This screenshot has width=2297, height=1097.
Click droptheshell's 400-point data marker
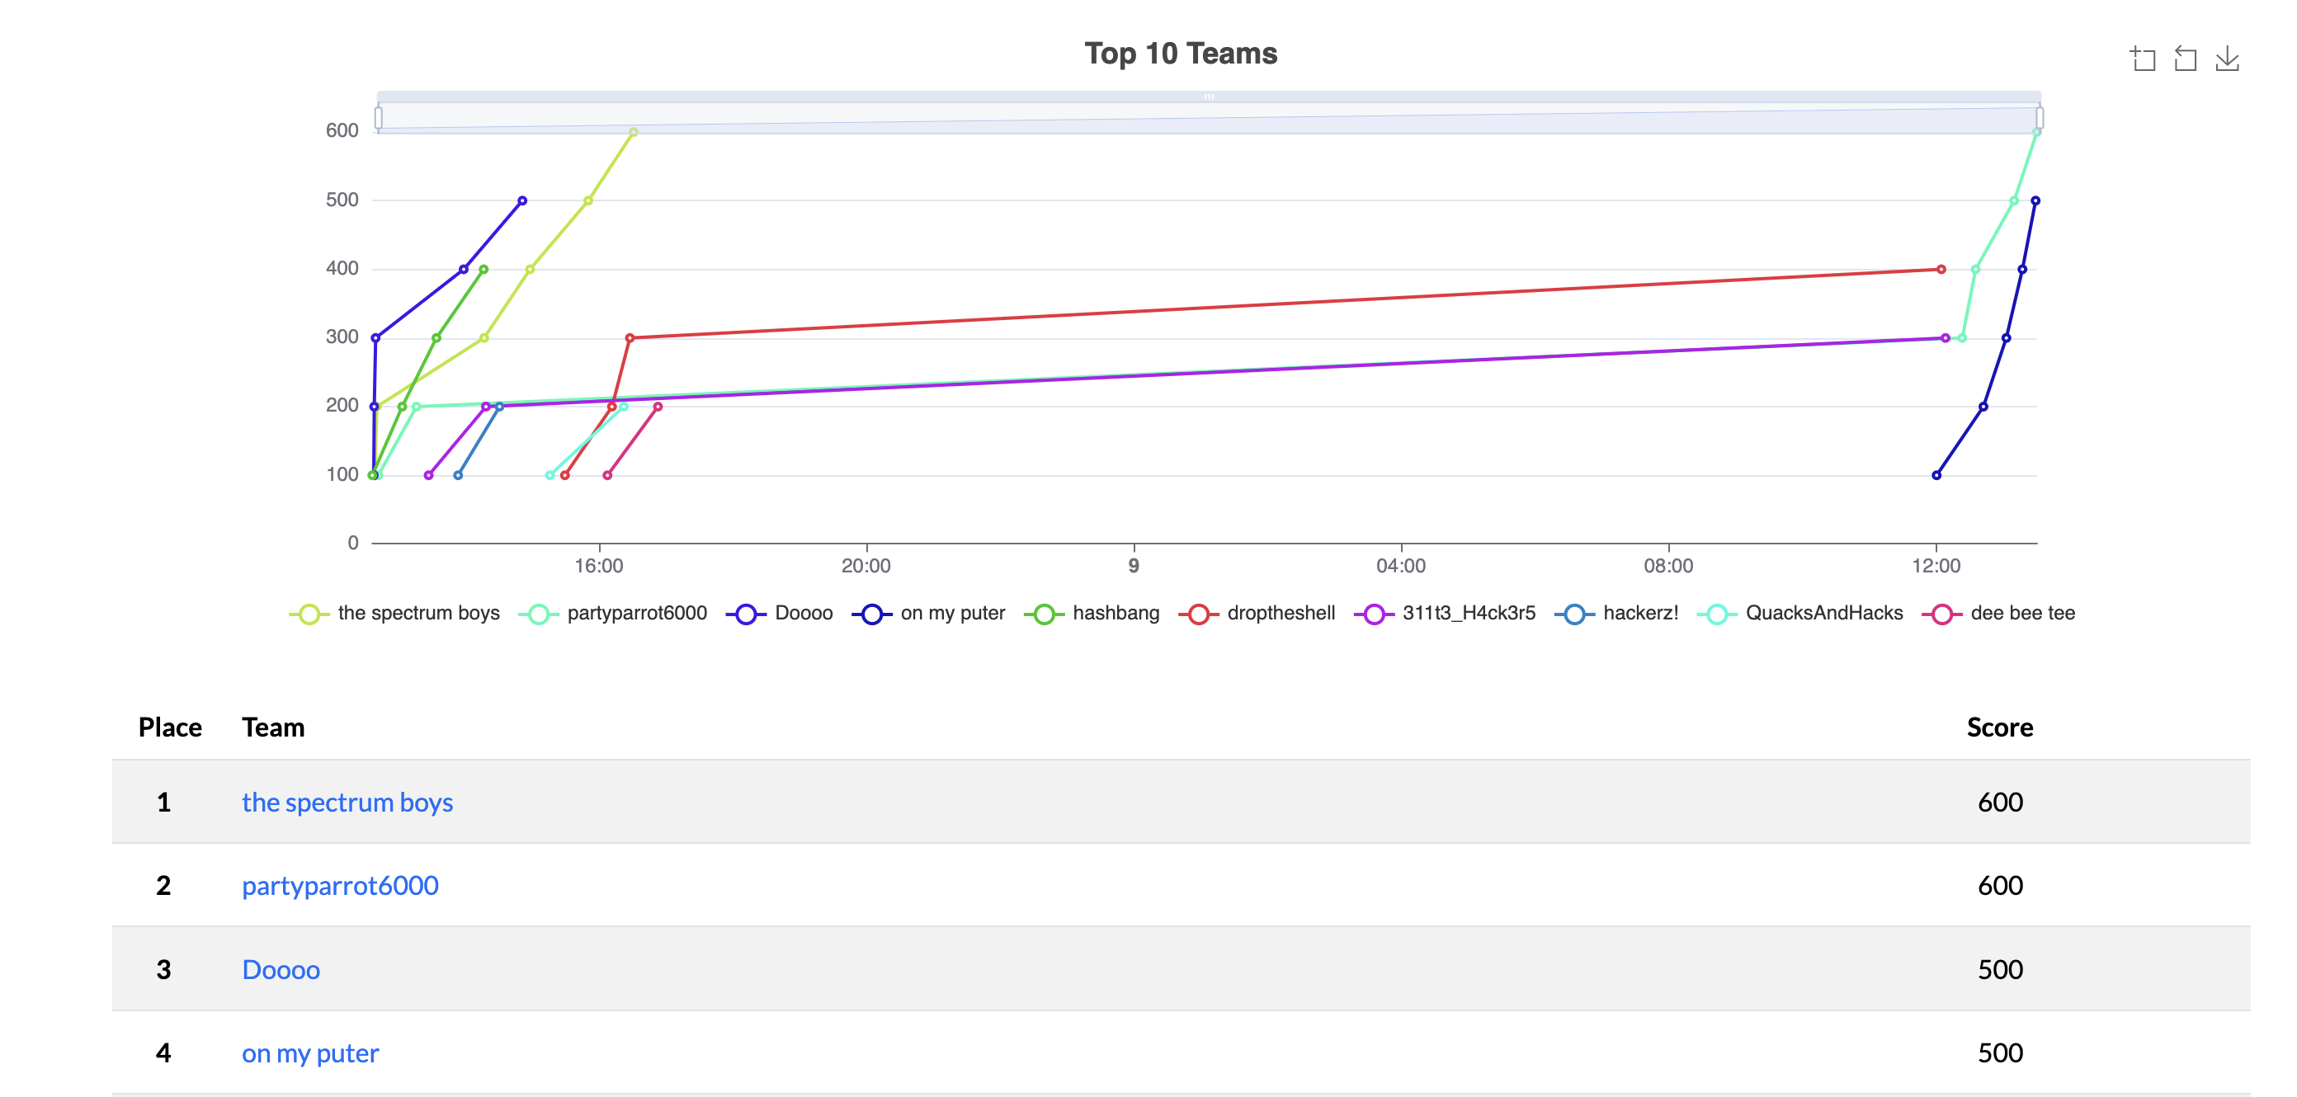1941,269
